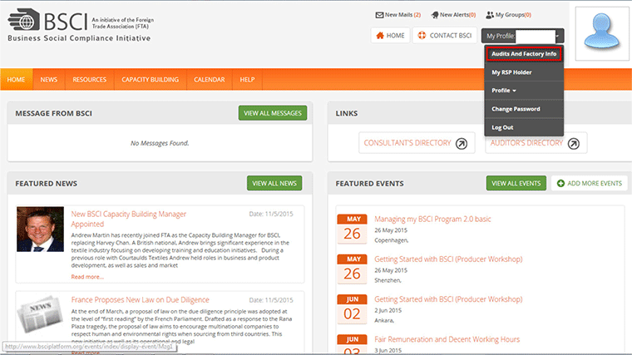
Task: Click the house icon on HOME button
Action: point(380,36)
